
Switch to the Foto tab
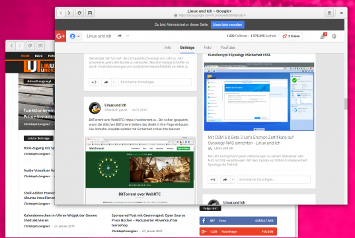pos(208,48)
